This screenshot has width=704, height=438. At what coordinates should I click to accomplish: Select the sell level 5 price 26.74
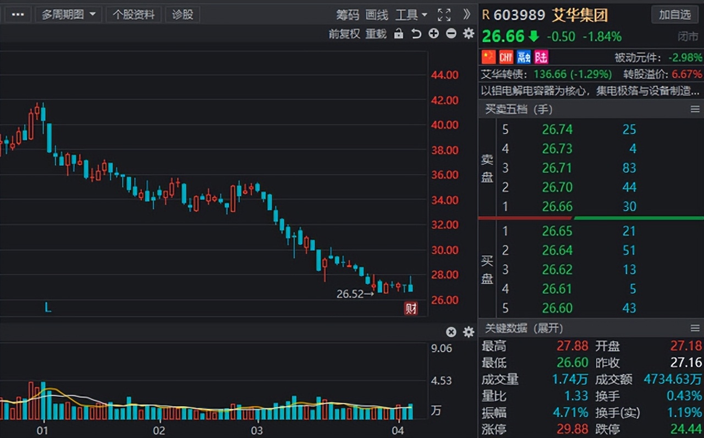click(x=558, y=129)
